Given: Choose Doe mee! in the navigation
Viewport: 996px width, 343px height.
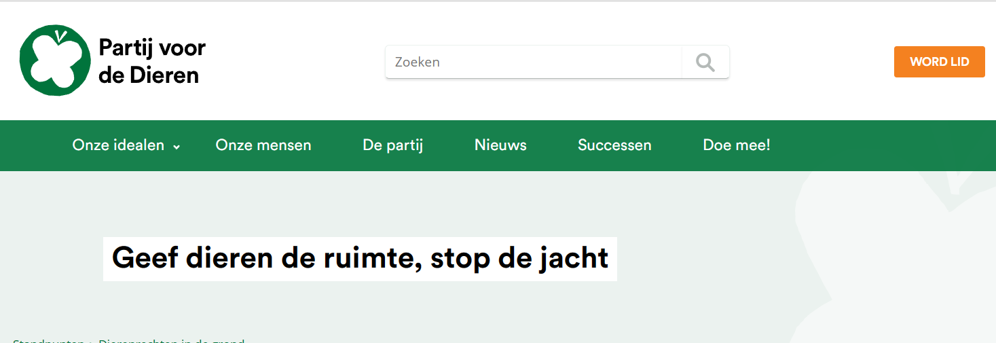Looking at the screenshot, I should point(737,145).
